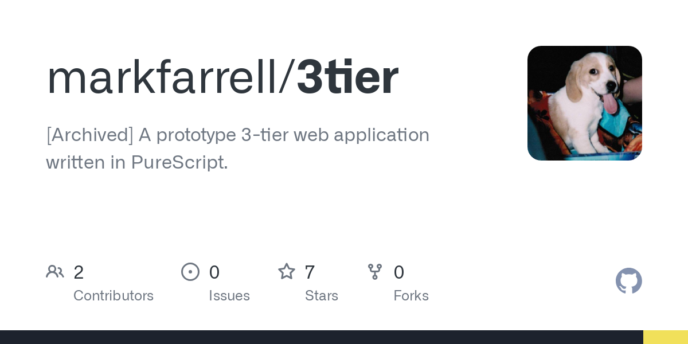Select the Issues label text
The image size is (688, 344).
coord(229,296)
